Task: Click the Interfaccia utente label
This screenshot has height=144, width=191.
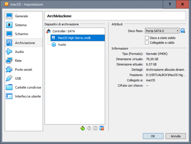Action: click(x=28, y=96)
